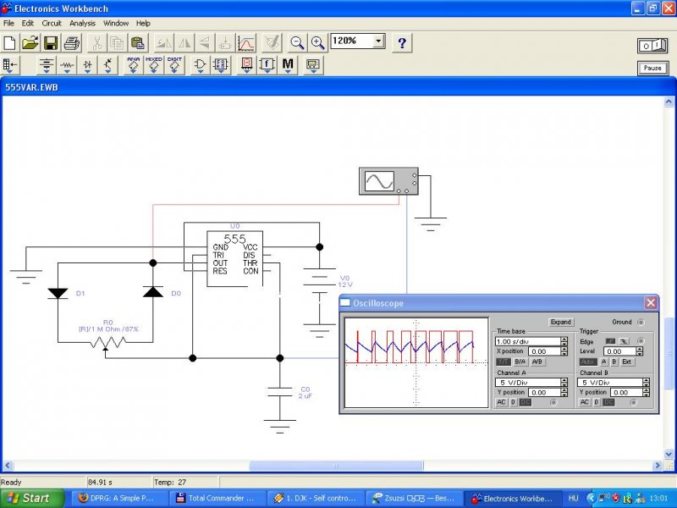Viewport: 677px width, 508px height.
Task: Select B/A display mode on oscilloscope
Action: click(x=520, y=362)
